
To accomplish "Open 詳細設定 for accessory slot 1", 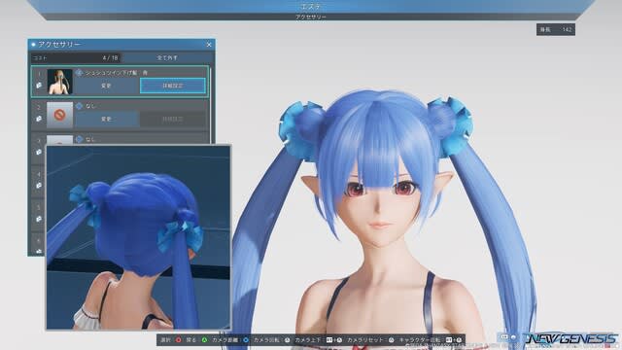I will tap(173, 86).
